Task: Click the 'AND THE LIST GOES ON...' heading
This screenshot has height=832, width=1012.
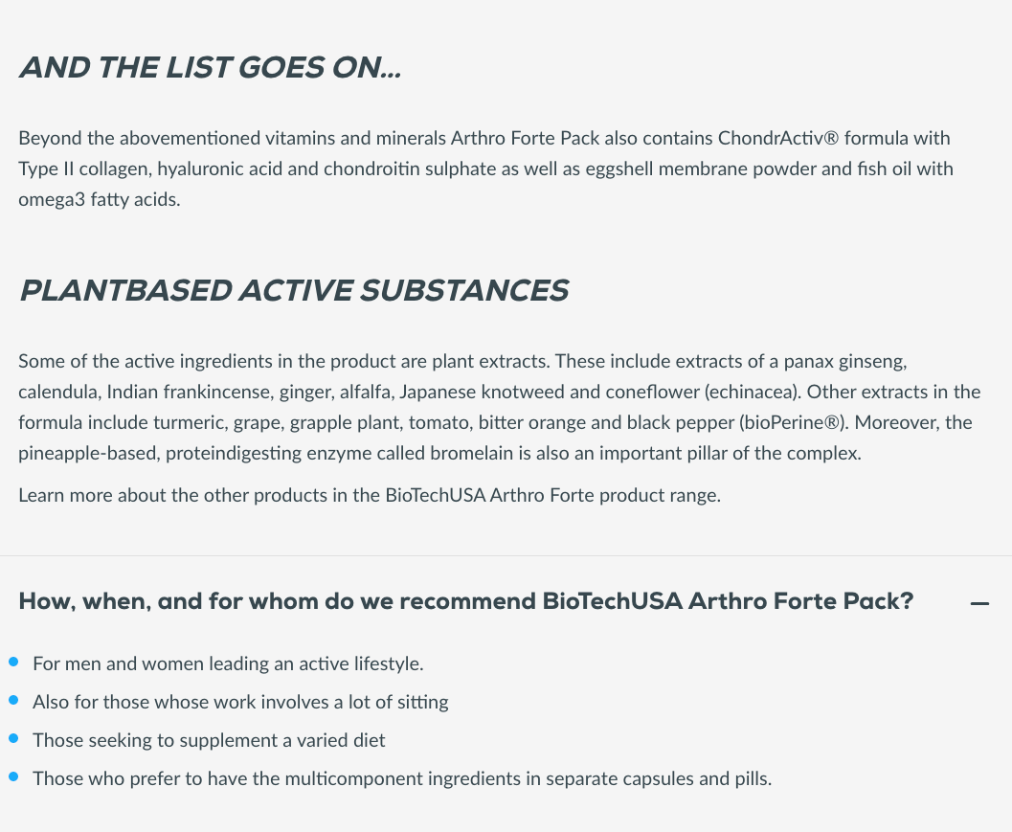Action: pos(211,68)
